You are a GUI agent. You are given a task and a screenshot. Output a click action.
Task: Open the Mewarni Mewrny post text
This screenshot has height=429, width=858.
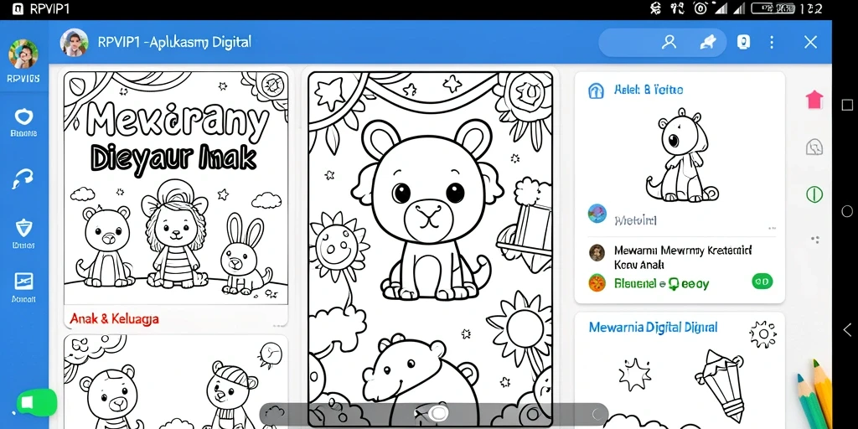(683, 257)
